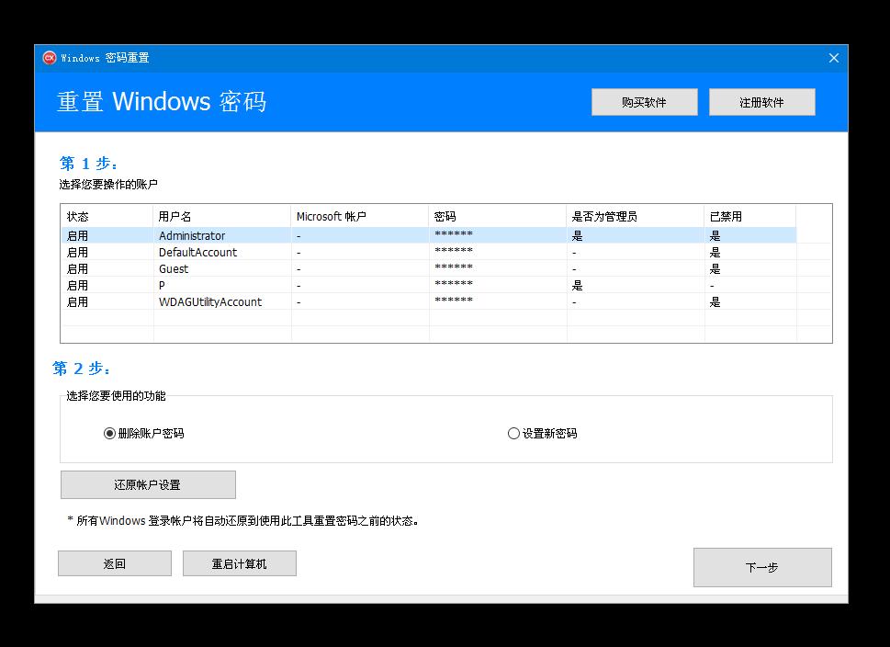The image size is (890, 647).
Task: Select the Administrator account row
Action: [429, 235]
